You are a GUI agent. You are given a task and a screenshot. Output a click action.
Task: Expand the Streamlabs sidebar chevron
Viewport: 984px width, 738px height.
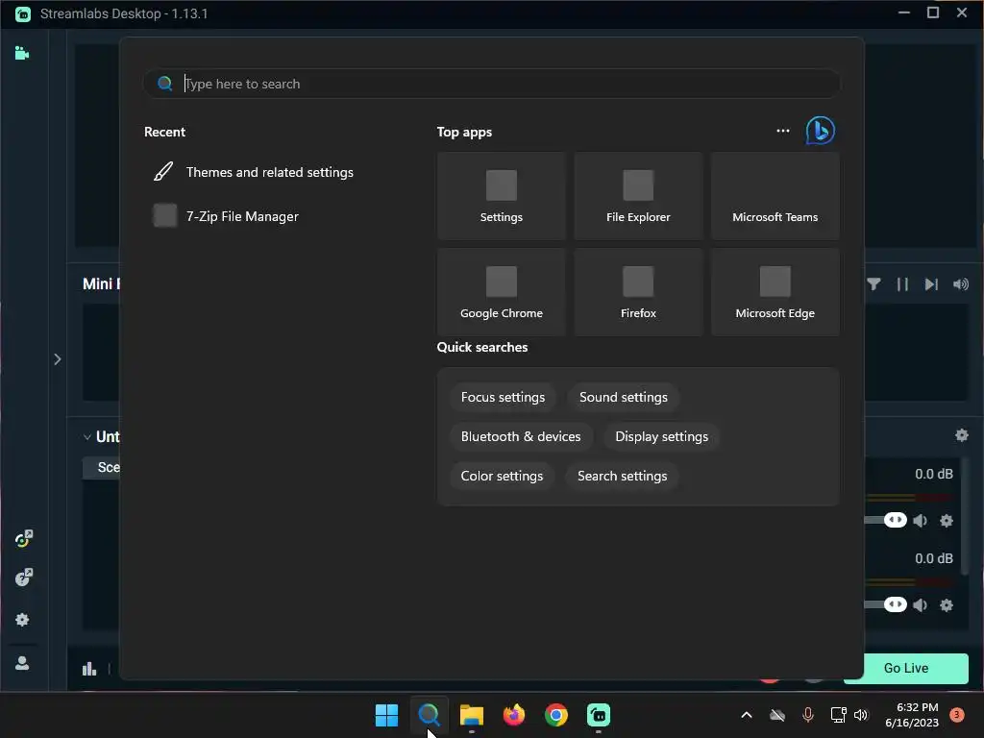pos(57,359)
